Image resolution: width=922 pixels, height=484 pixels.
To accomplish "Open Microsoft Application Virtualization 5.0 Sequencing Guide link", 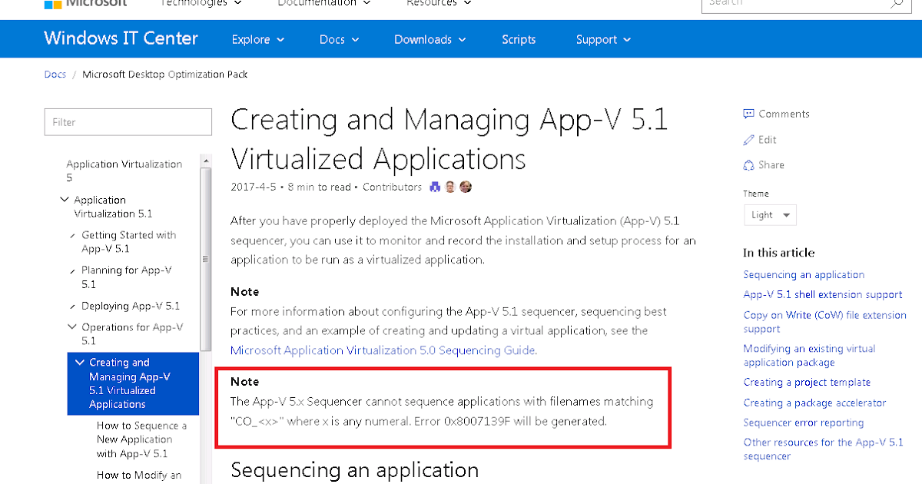I will click(x=383, y=350).
